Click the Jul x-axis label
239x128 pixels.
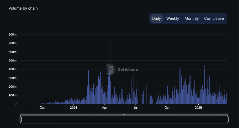click(x=136, y=108)
